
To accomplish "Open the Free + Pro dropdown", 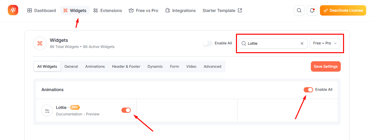I will point(325,43).
